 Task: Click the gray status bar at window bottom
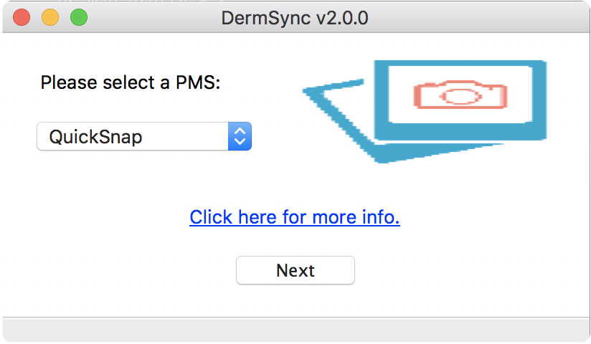click(x=295, y=330)
